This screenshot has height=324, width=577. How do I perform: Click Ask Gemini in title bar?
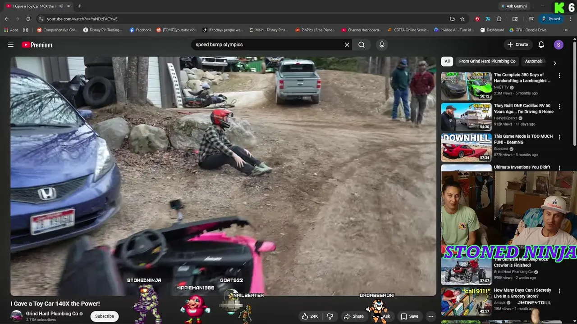click(513, 6)
